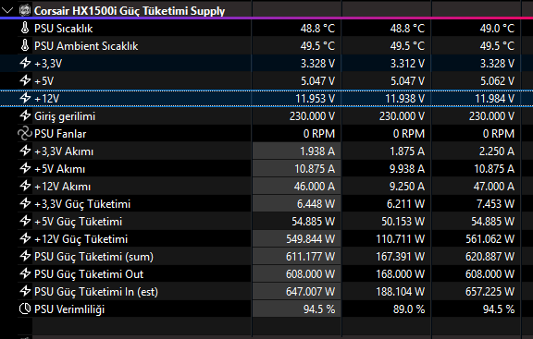The height and width of the screenshot is (339, 533).
Task: Select the +3,3V voltage label
Action: [48, 64]
